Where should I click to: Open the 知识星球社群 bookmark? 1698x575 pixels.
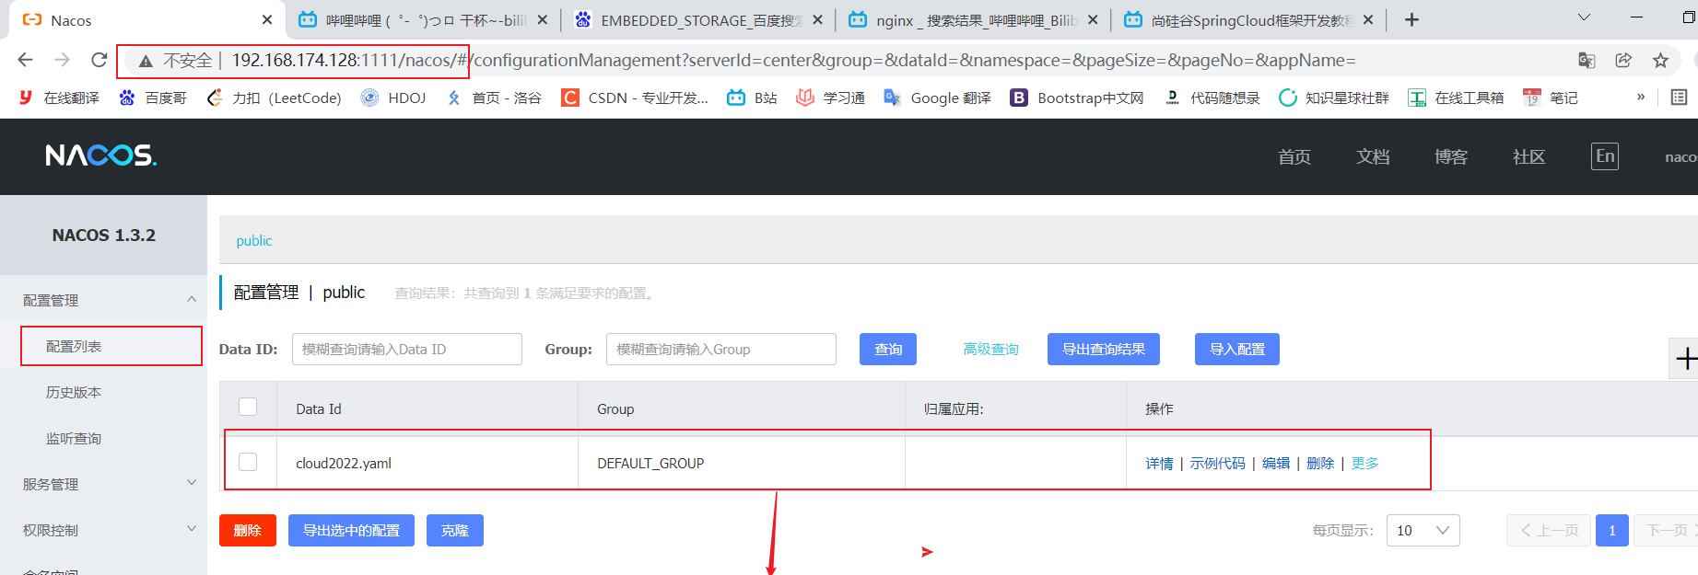(1333, 98)
